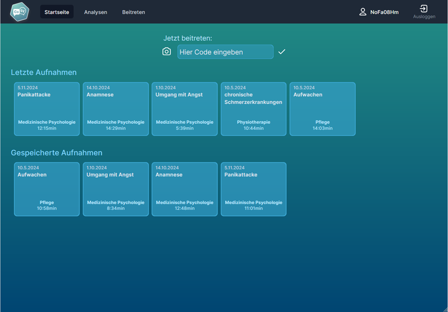
Task: Click the user profile icon
Action: pos(361,11)
